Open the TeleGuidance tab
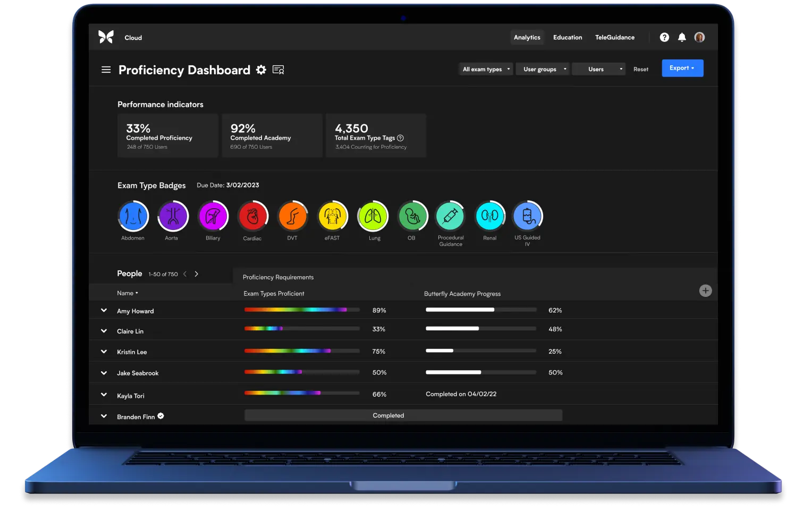Viewport: 805px width, 529px height. click(x=614, y=37)
